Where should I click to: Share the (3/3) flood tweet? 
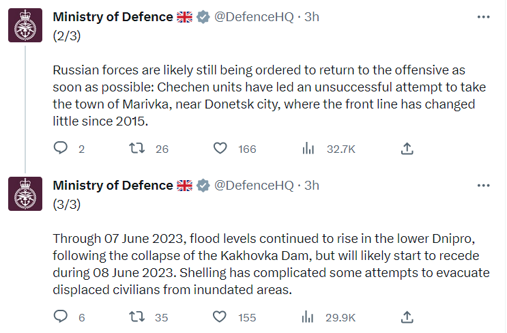pos(407,317)
